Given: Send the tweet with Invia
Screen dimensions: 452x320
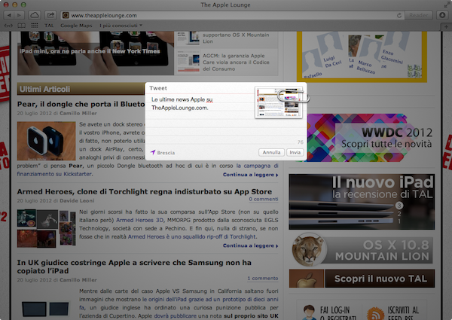Looking at the screenshot, I should (295, 152).
